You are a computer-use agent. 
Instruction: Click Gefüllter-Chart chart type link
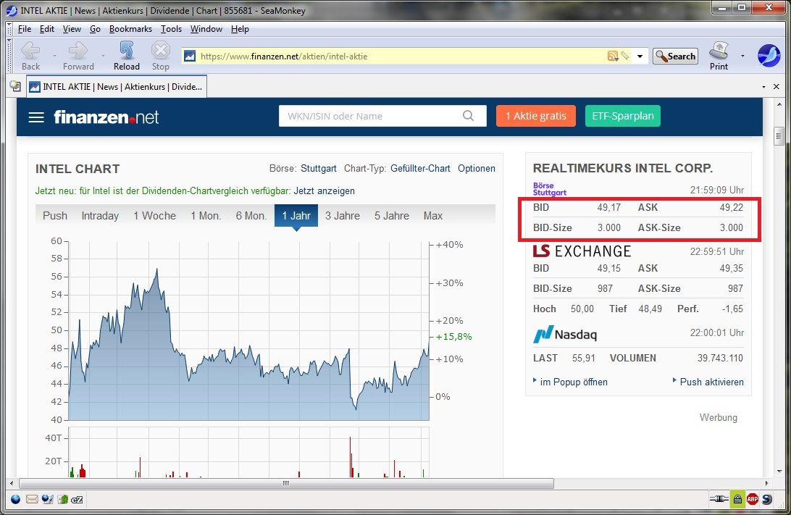click(x=420, y=169)
